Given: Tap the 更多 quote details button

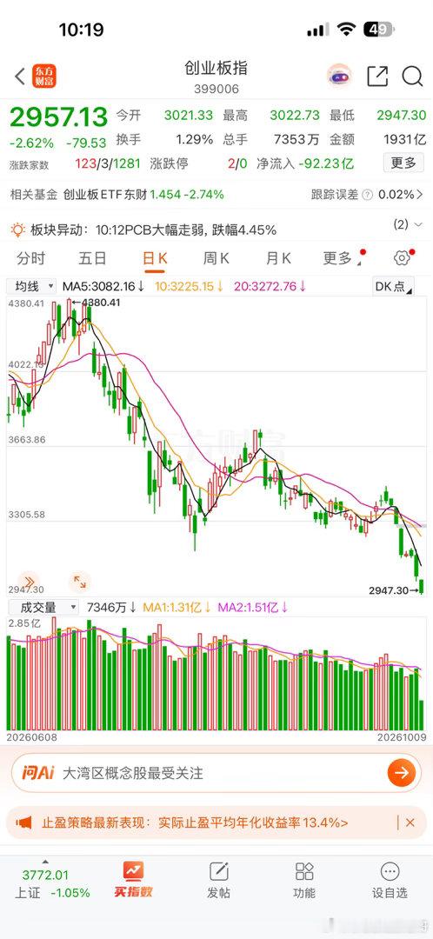Looking at the screenshot, I should [403, 163].
